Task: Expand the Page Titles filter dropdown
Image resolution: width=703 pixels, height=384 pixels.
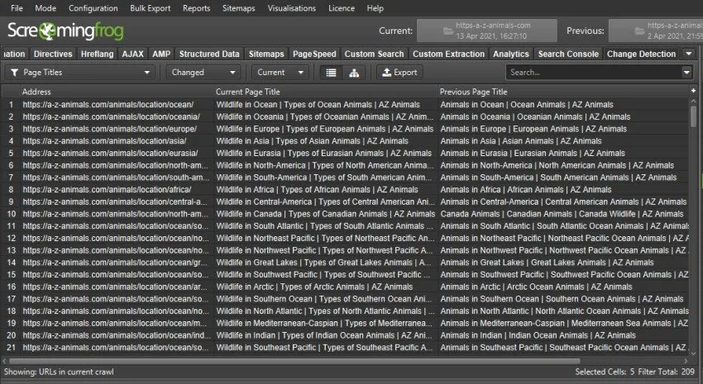Action: 147,73
